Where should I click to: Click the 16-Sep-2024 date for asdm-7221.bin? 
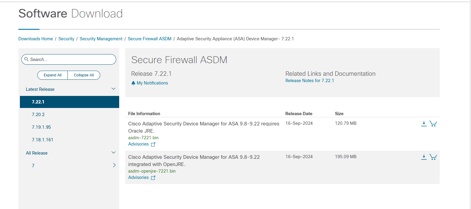click(299, 123)
